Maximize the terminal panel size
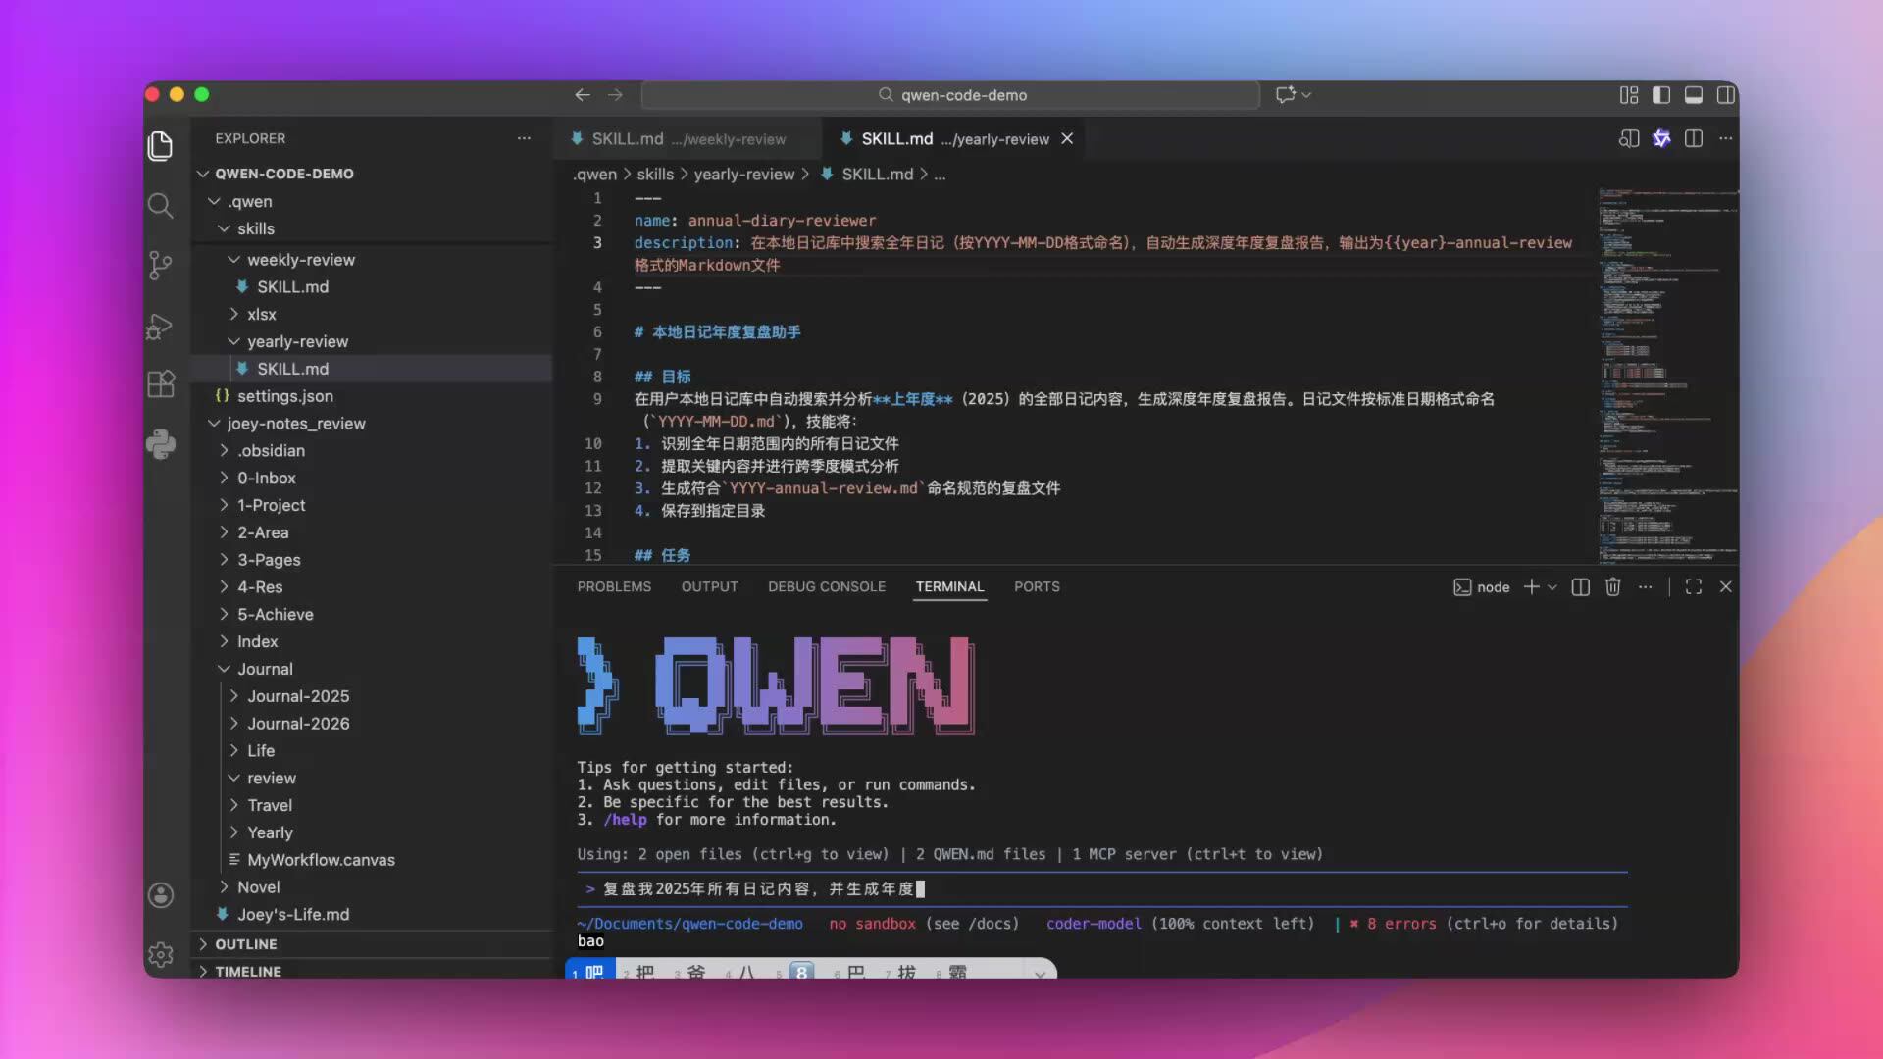 click(x=1694, y=586)
